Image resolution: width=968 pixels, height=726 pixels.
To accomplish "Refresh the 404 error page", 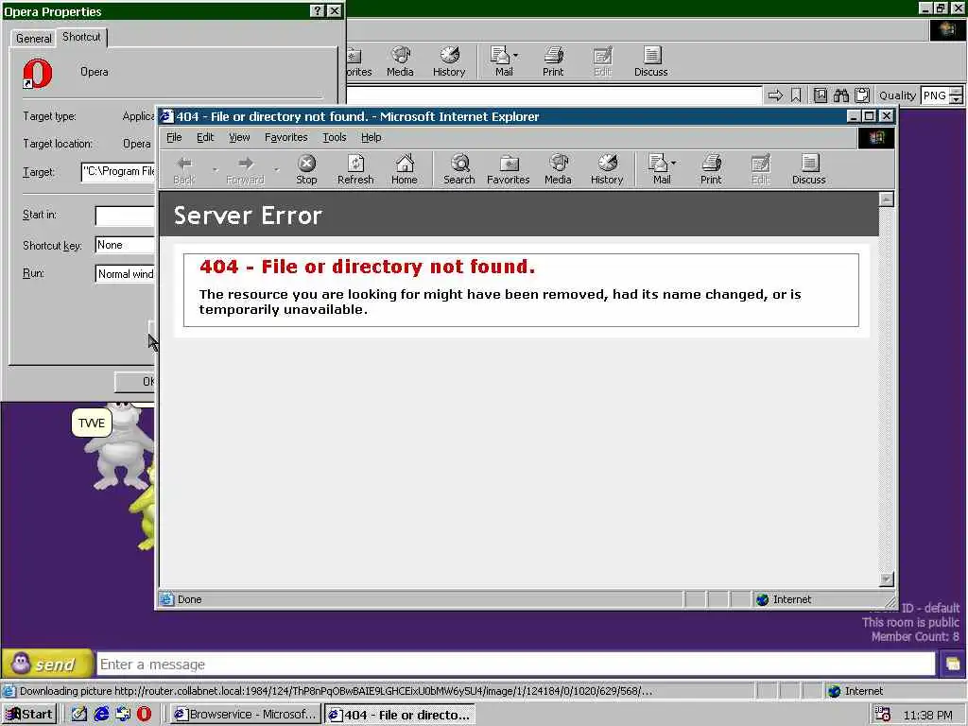I will click(x=355, y=169).
